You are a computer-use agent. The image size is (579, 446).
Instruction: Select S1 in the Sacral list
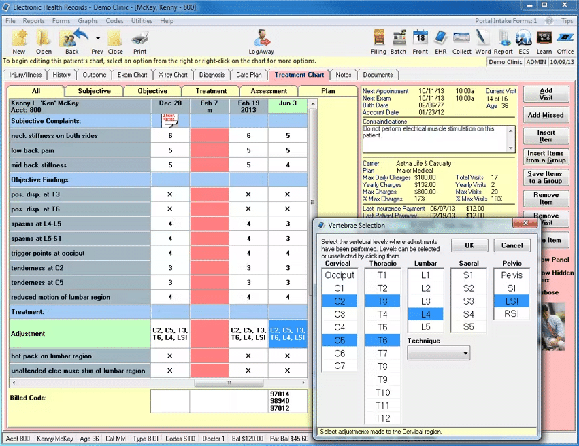[468, 275]
